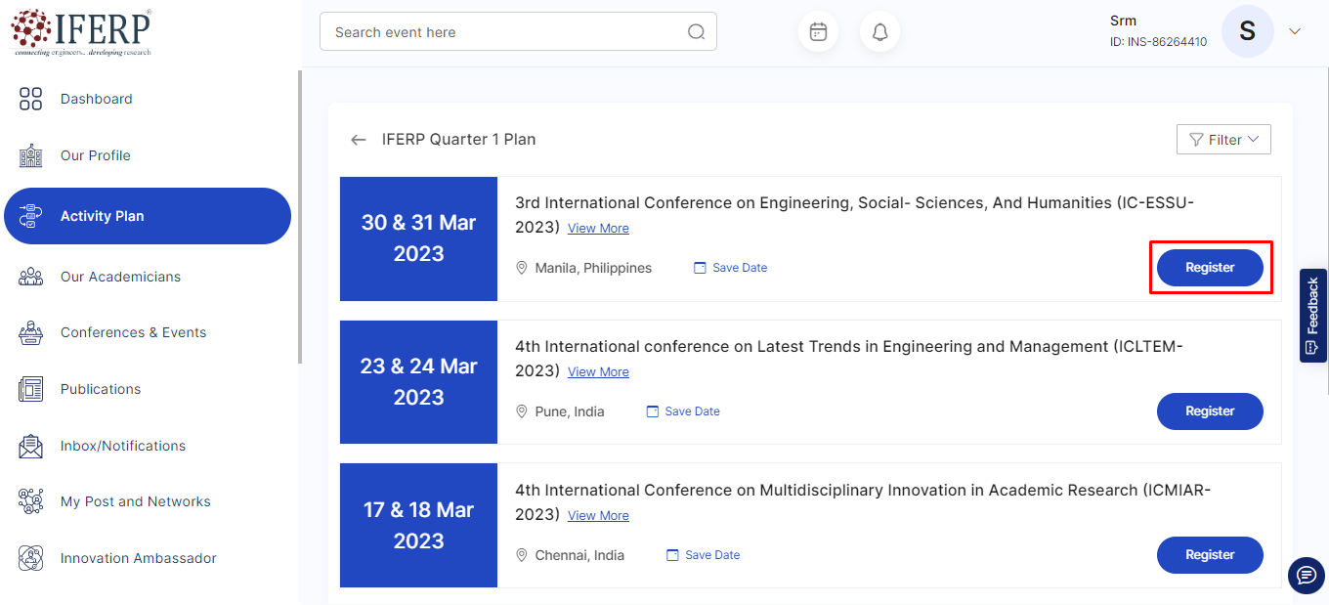Expand the user account chevron menu

click(1295, 31)
